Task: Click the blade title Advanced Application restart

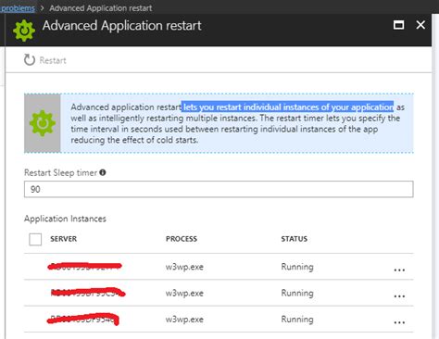Action: coord(122,25)
